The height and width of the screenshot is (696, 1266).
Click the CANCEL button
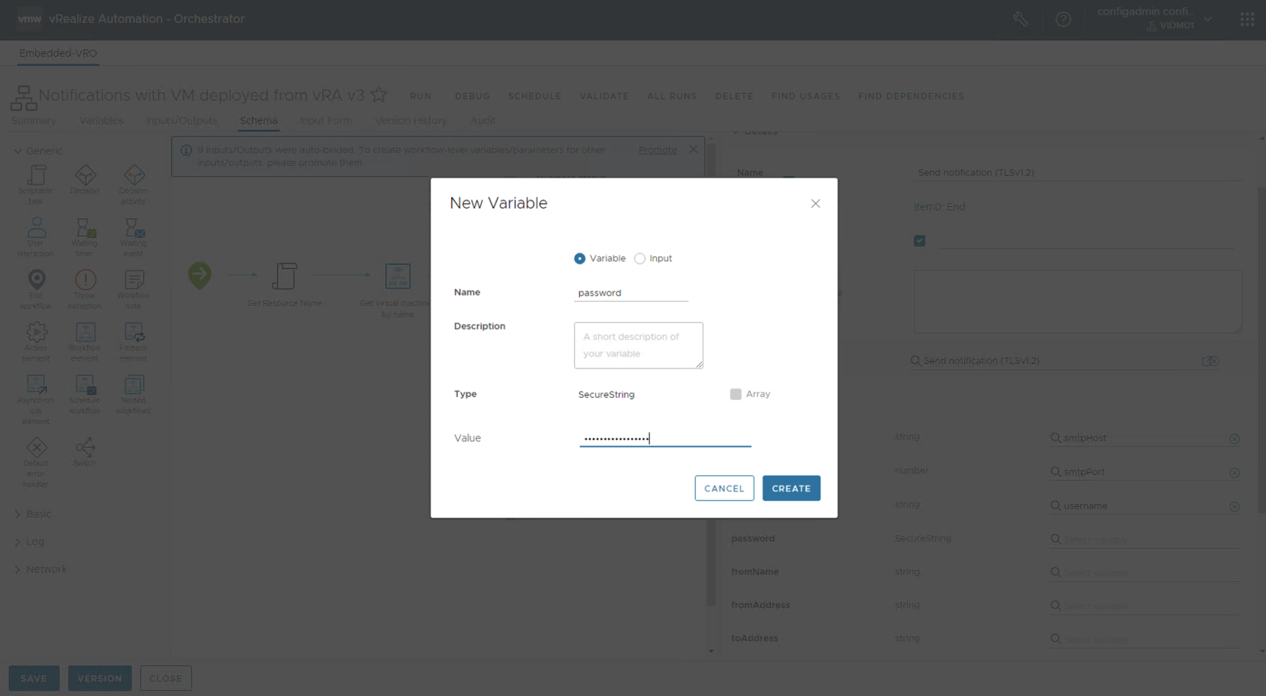pyautogui.click(x=724, y=488)
